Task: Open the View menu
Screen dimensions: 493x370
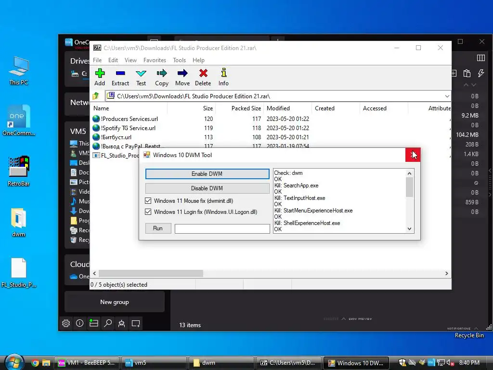Action: [x=130, y=60]
